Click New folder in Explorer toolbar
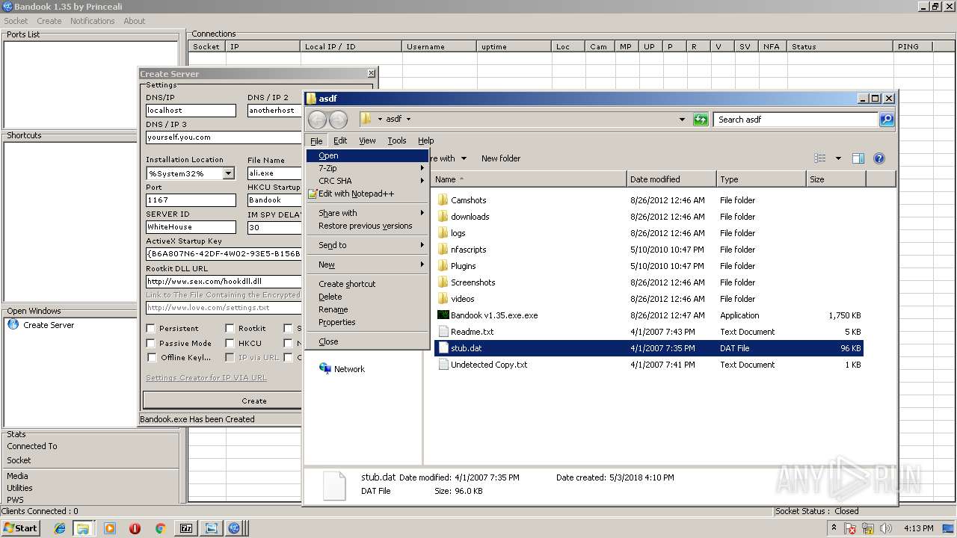This screenshot has width=957, height=538. point(501,158)
